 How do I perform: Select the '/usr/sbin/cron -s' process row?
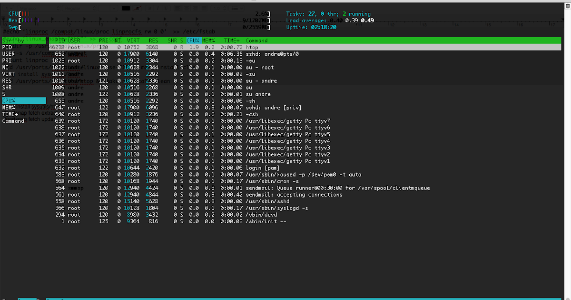(x=305, y=181)
